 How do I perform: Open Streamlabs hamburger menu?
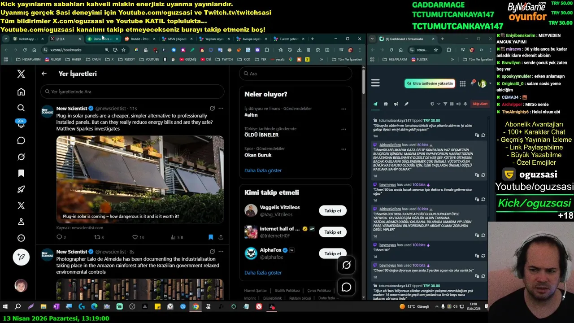[x=375, y=83]
